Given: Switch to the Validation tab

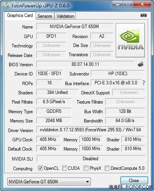Looking at the screenshot, I should click(x=65, y=16).
